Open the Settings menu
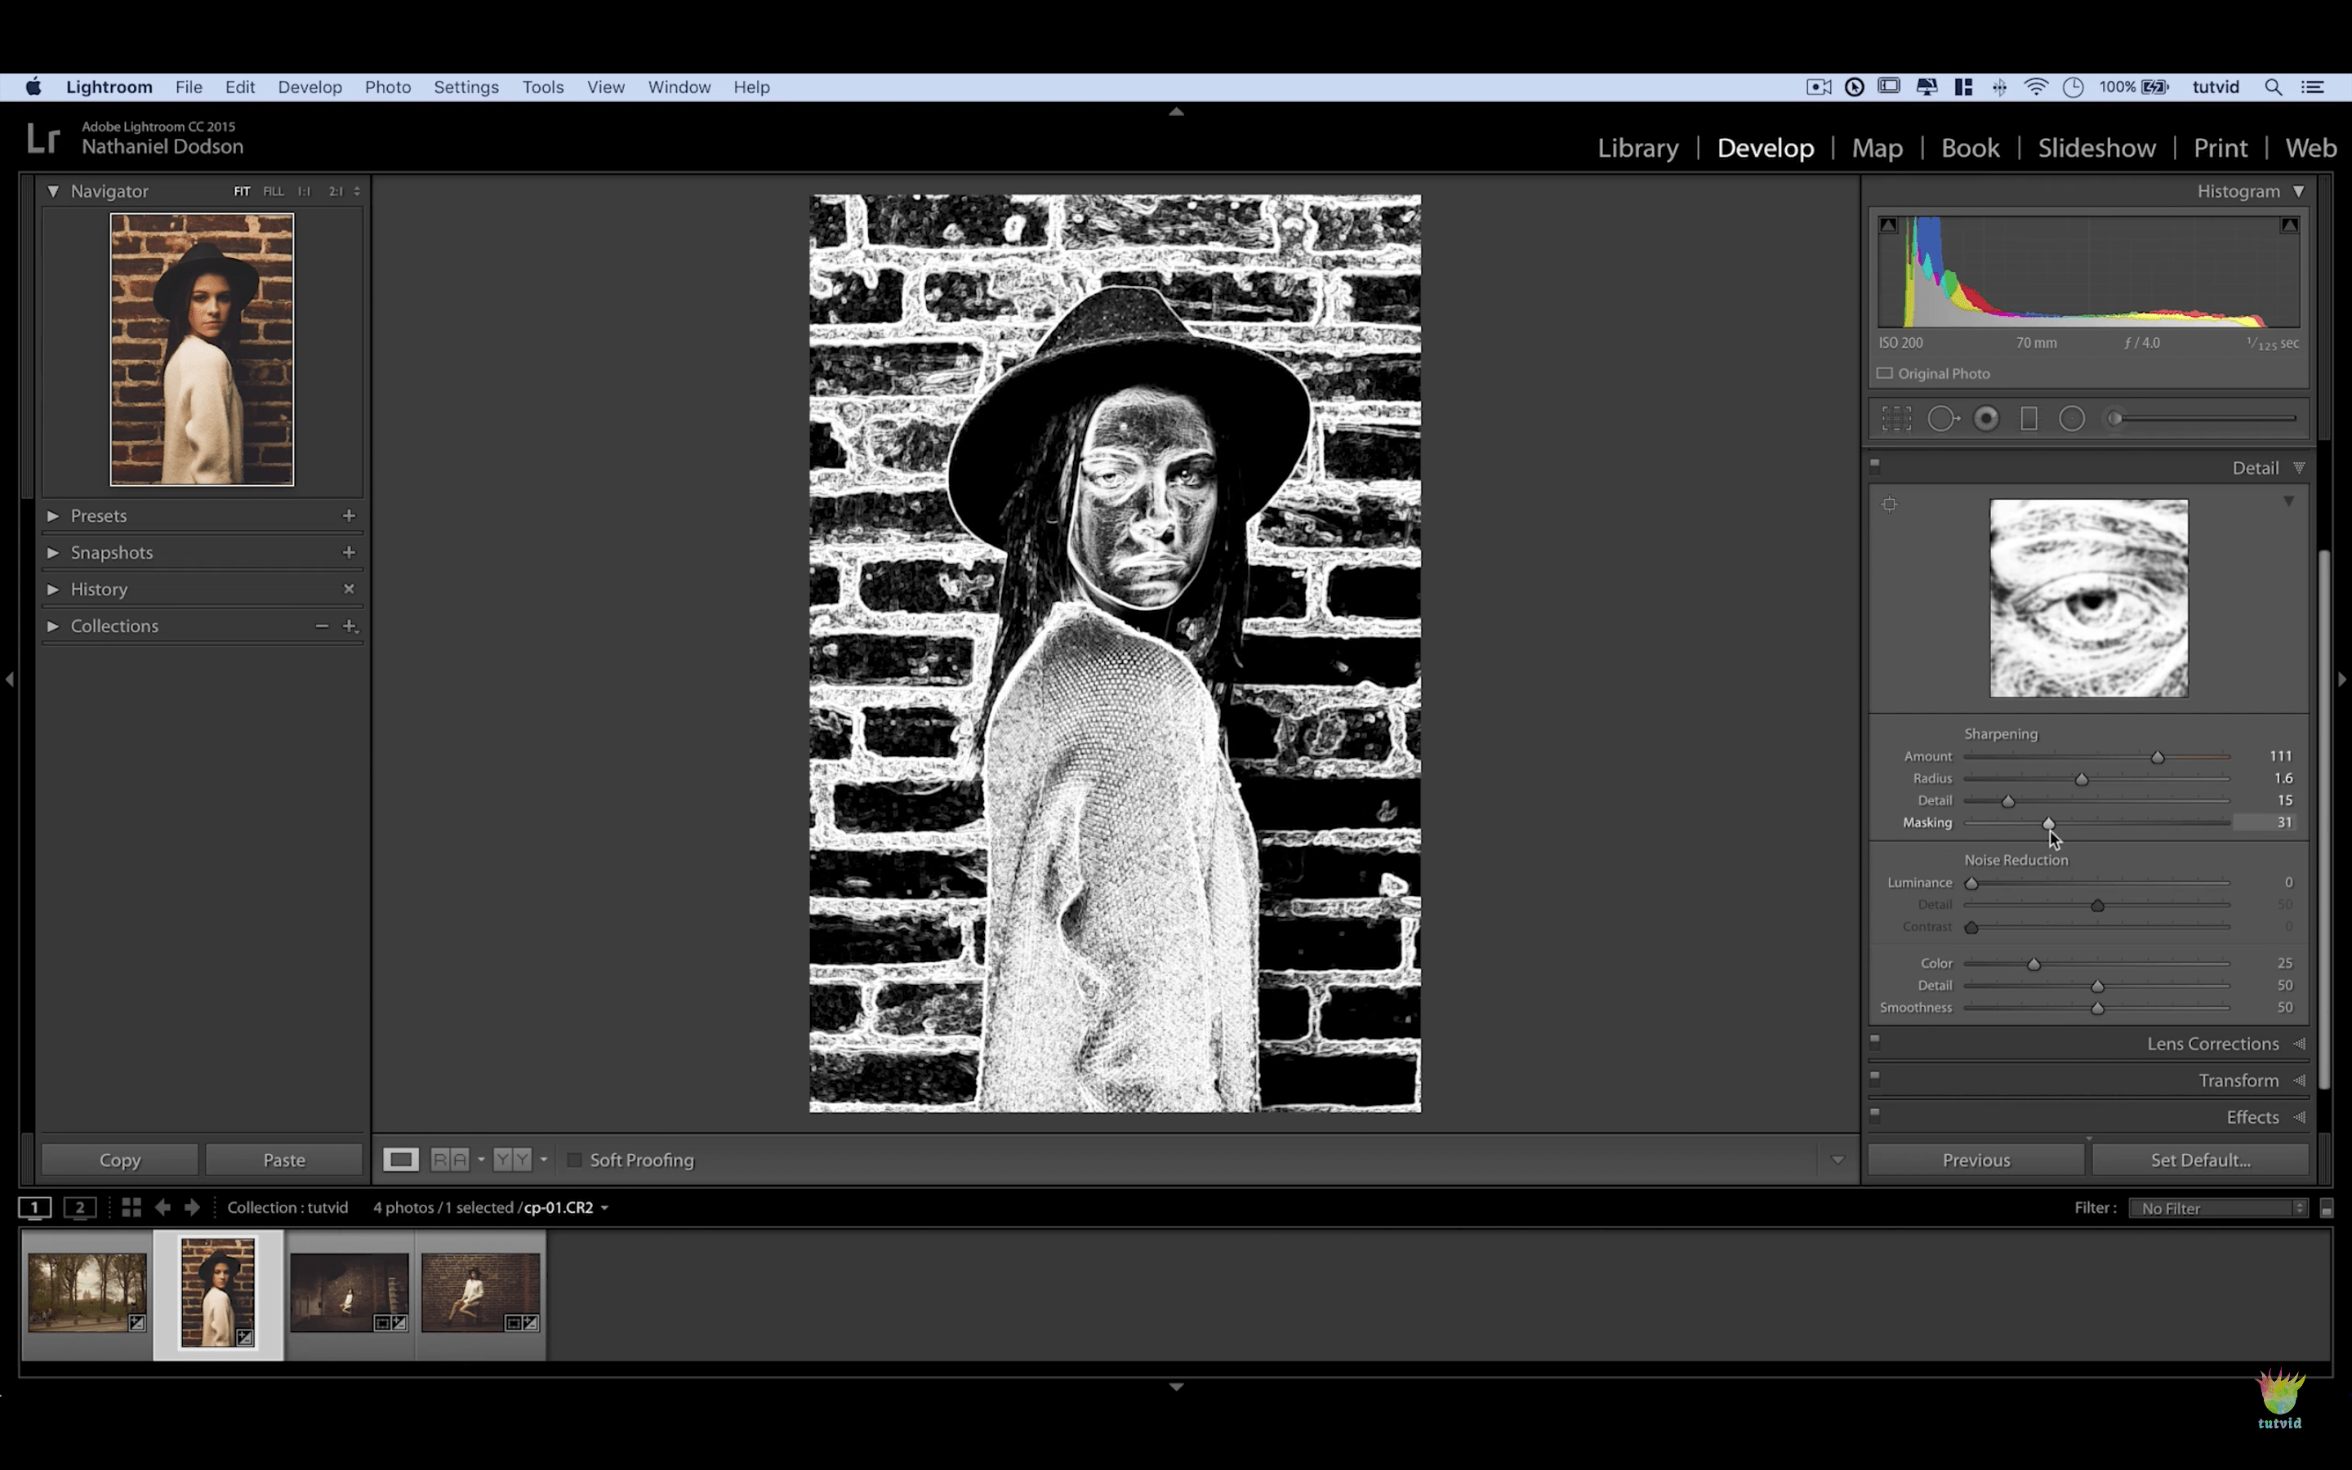This screenshot has width=2352, height=1470. click(465, 87)
